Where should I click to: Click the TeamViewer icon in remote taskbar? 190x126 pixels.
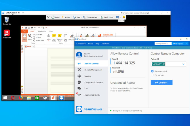click(61, 98)
